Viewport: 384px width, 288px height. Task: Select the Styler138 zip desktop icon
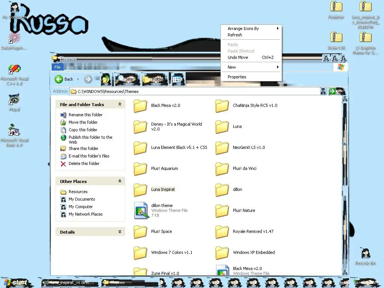(x=336, y=41)
